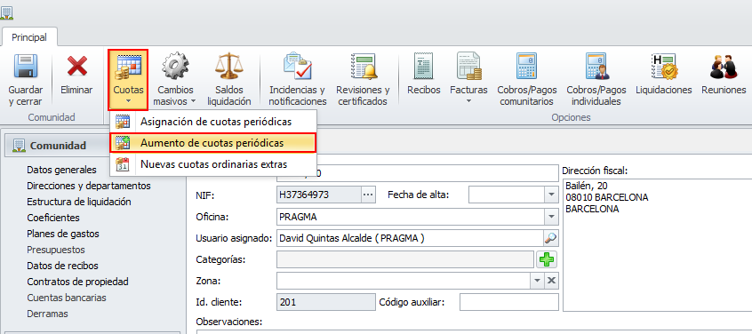Open Planes de gastos
Screen dimensions: 752x334
click(x=63, y=234)
